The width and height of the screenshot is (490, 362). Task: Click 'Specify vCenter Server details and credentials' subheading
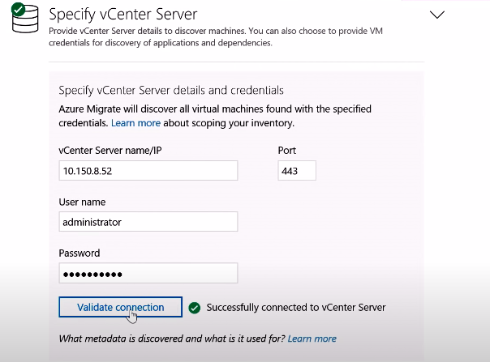pos(171,90)
